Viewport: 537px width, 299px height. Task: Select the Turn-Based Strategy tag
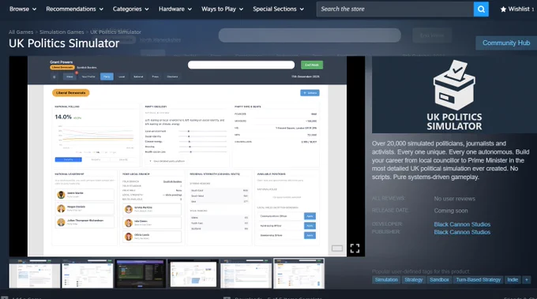pos(478,280)
